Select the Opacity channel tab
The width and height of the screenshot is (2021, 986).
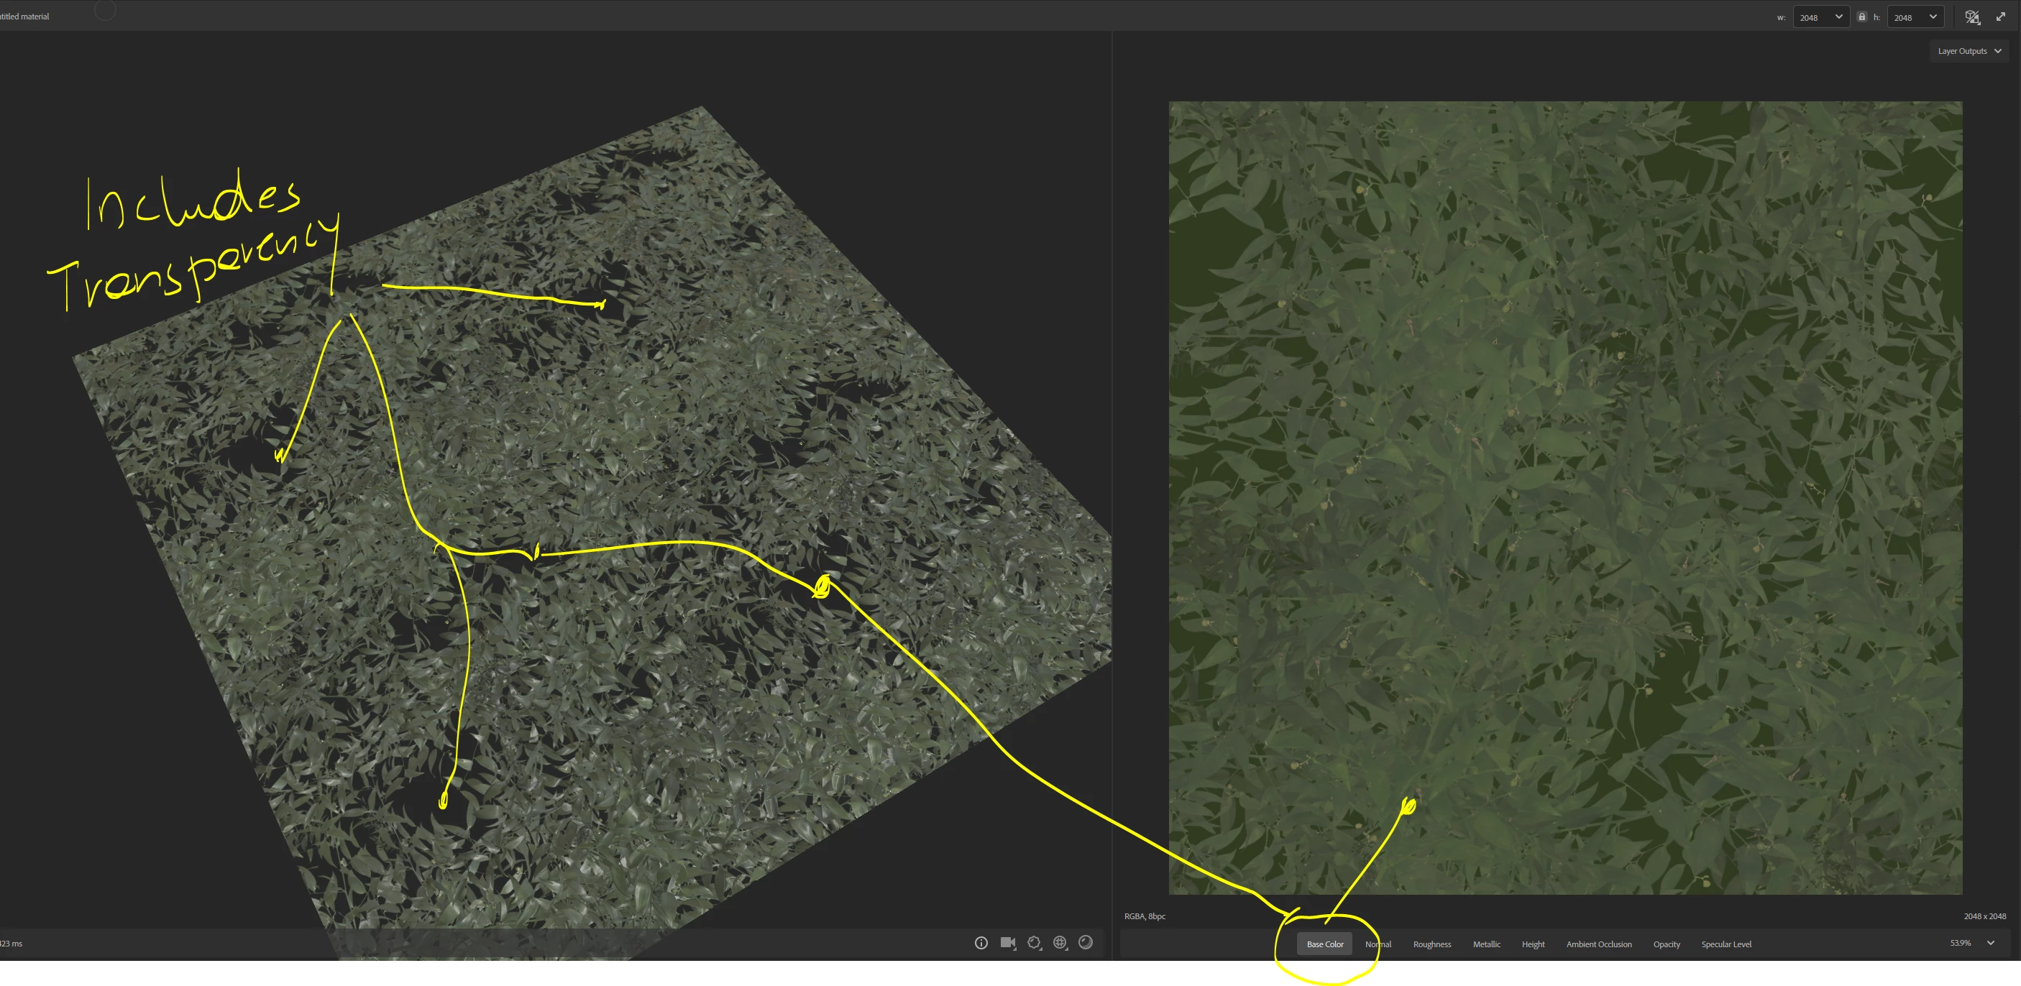point(1667,944)
